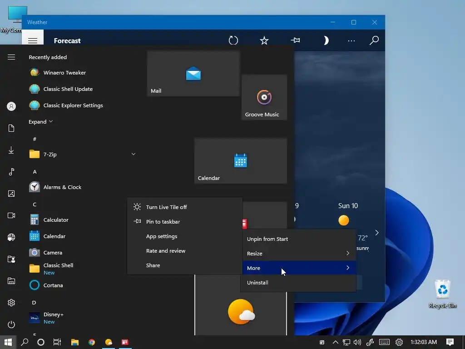
Task: Expand the Start menu hamburger
Action: pos(11,57)
